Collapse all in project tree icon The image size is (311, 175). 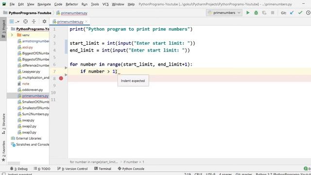pos(34,21)
